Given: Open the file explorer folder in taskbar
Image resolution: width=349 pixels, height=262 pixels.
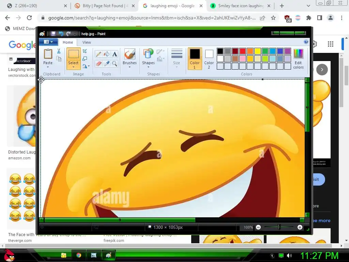Looking at the screenshot, I should (64, 255).
